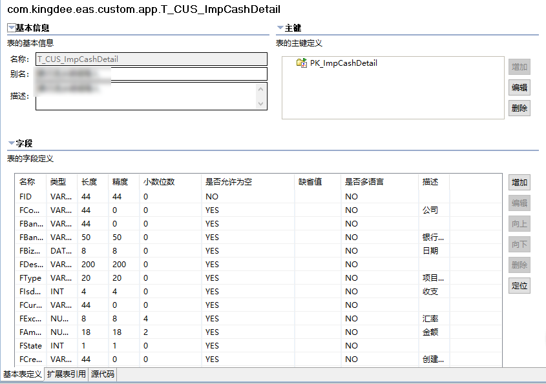The image size is (546, 384).
Task: Select the FIsd... field row
Action: pos(258,292)
